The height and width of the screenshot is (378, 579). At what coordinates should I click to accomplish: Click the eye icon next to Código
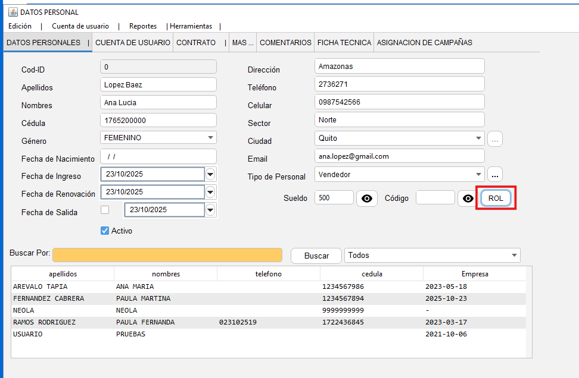[468, 199]
